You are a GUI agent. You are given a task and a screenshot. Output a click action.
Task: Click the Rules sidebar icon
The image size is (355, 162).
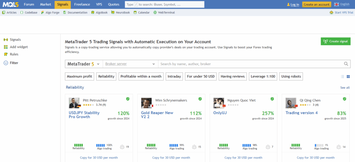tap(6, 54)
